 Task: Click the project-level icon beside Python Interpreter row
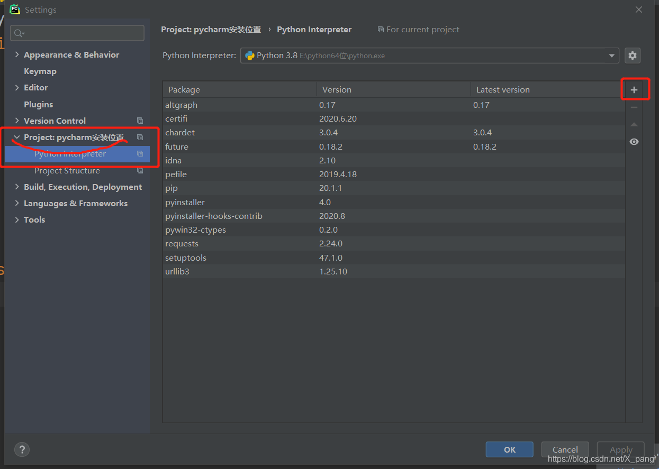coord(140,154)
